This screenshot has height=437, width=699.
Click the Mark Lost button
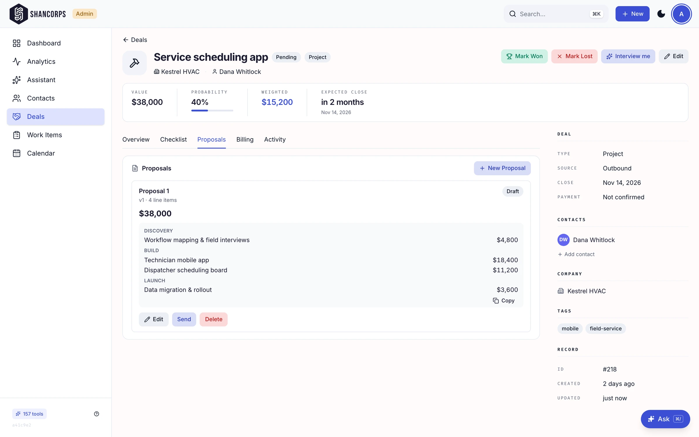pos(574,56)
